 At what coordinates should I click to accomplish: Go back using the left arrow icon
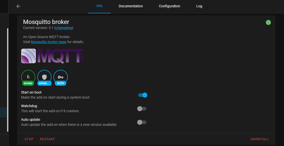click(x=19, y=6)
